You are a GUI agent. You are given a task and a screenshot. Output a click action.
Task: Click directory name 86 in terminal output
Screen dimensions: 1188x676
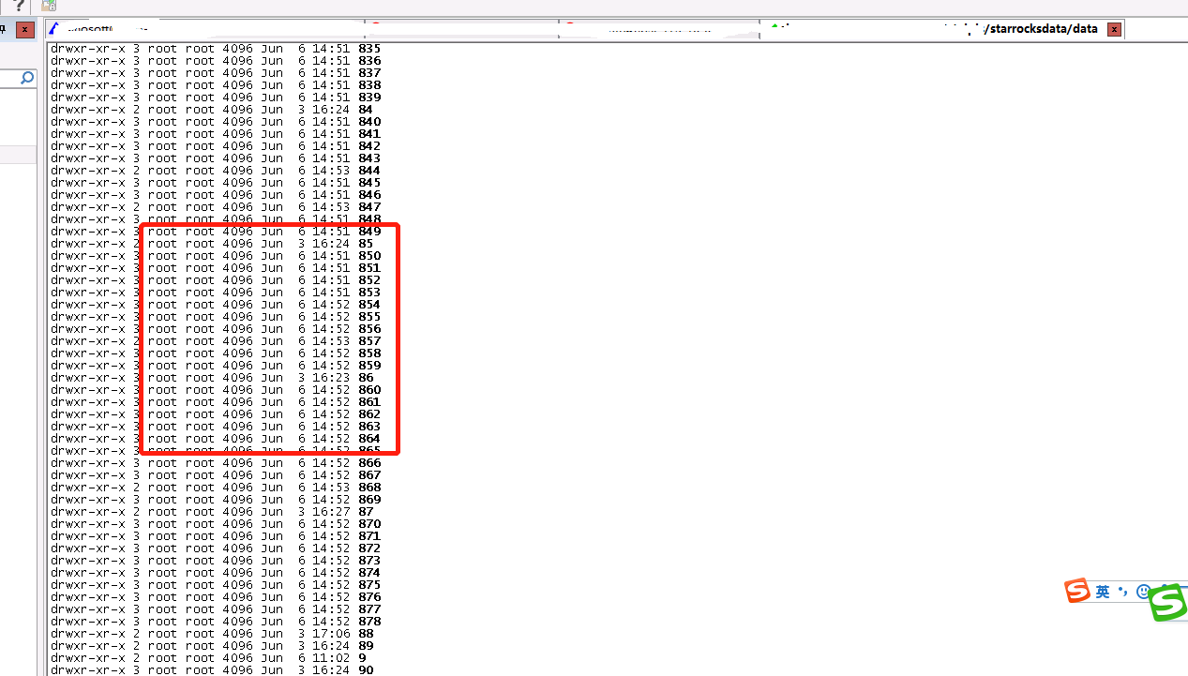coord(366,377)
